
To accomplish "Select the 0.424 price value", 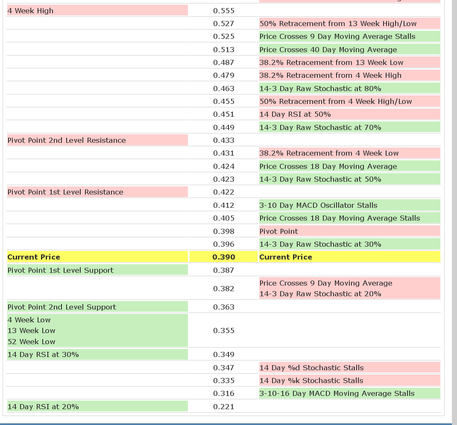I will pyautogui.click(x=223, y=166).
